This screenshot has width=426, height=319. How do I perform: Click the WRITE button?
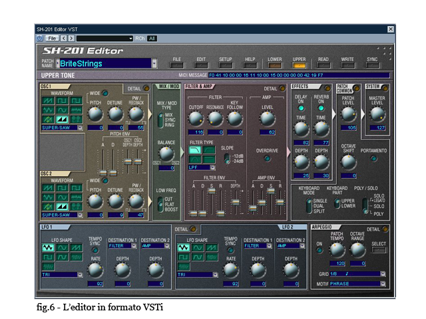click(x=347, y=65)
